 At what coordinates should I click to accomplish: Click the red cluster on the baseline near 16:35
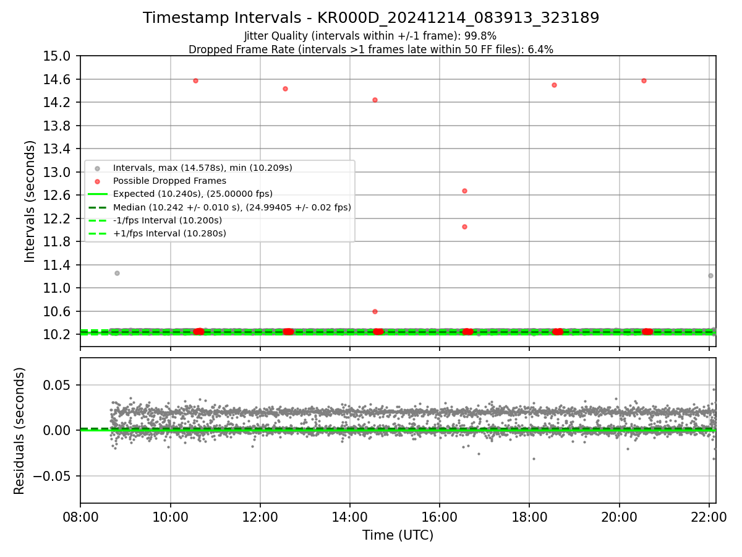pyautogui.click(x=467, y=332)
